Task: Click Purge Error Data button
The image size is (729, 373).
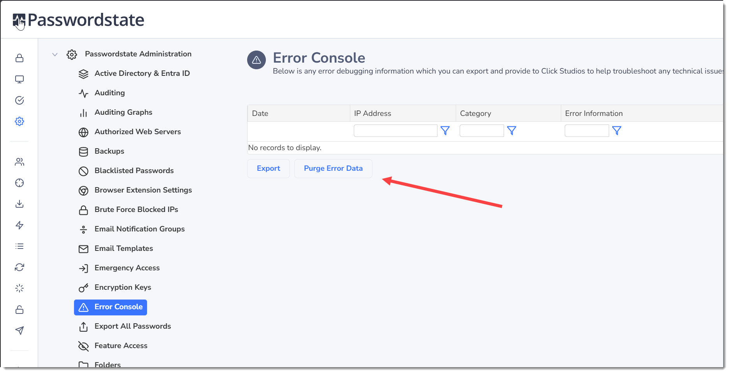Action: (333, 168)
